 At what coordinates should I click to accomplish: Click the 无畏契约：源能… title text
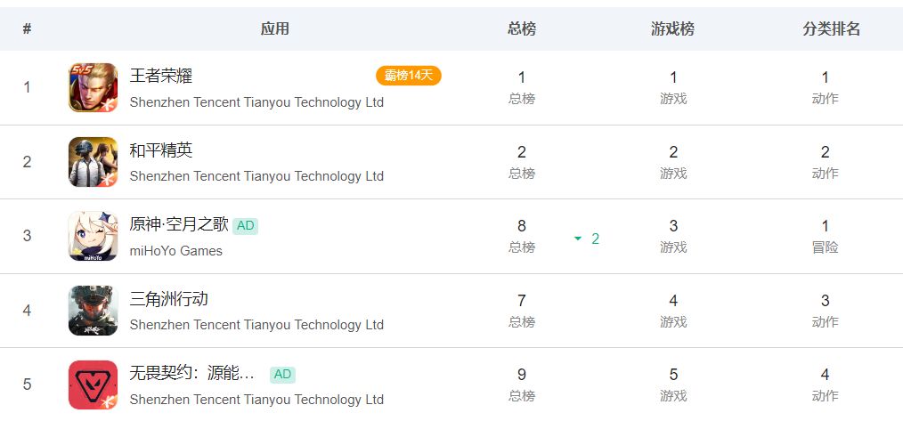[x=192, y=374]
